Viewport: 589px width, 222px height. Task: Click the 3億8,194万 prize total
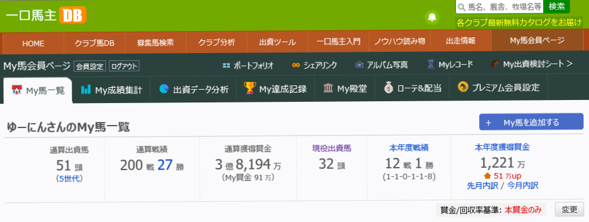click(248, 165)
